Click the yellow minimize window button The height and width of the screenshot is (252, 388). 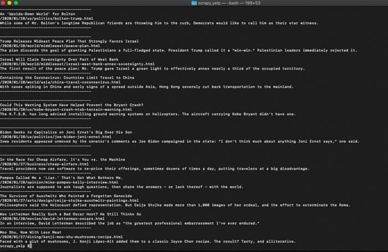point(9,3)
